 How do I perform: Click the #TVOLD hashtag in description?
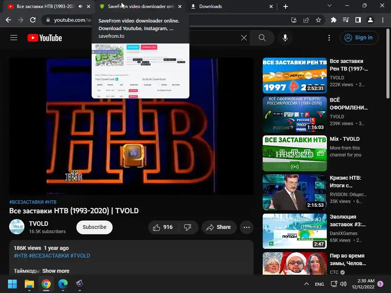click(80, 256)
